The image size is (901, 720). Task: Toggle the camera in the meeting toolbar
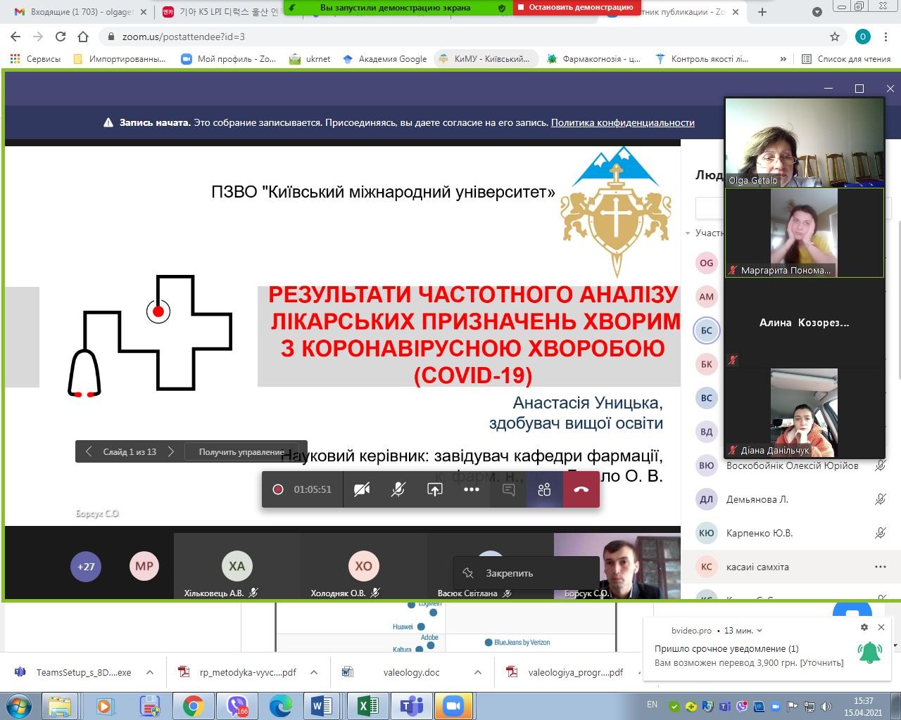click(x=362, y=489)
